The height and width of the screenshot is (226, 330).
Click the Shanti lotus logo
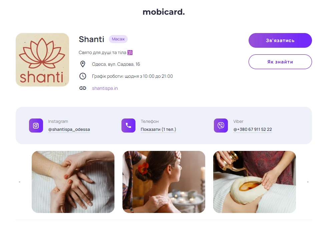(42, 60)
